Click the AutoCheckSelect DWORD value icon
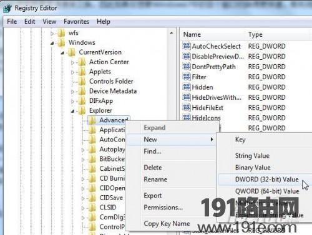The image size is (312, 235). point(187,46)
